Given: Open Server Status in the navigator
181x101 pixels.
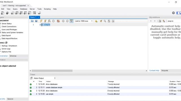Looking at the screenshot, I should click(7, 24).
